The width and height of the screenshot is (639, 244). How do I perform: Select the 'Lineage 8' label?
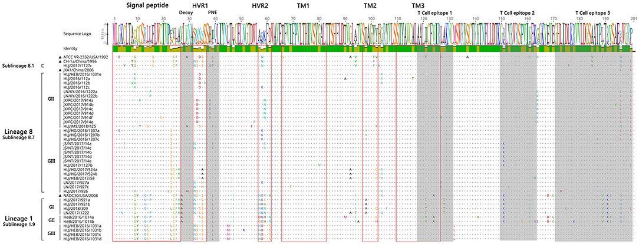(x=18, y=131)
